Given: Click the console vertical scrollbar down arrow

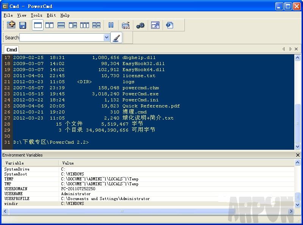Looking at the screenshot, I should coord(298,147).
